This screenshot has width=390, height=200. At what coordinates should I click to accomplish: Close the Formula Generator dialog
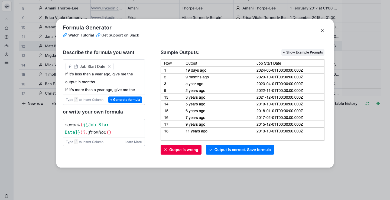point(322,31)
